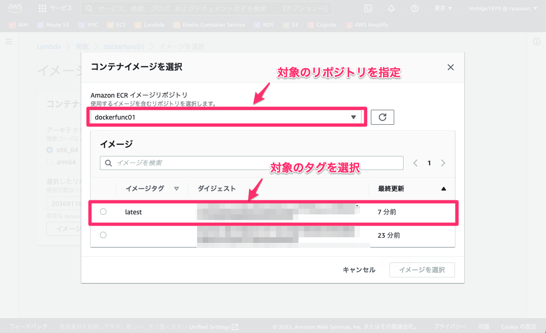Choose arm64 architecture radio button
The image size is (546, 333).
click(50, 162)
